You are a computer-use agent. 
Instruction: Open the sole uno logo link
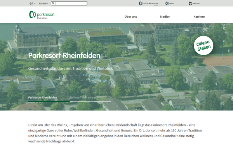coord(194,3)
